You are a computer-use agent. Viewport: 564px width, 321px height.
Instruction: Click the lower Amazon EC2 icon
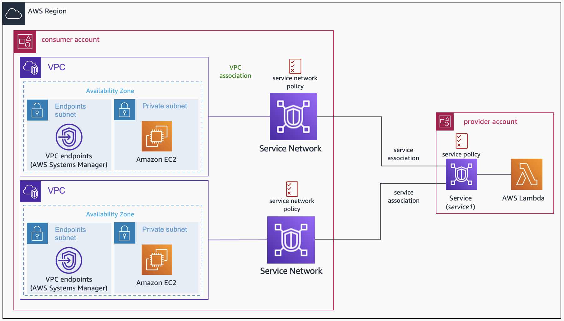click(x=157, y=259)
